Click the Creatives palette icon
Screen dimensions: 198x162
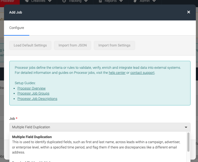pos(27,1)
